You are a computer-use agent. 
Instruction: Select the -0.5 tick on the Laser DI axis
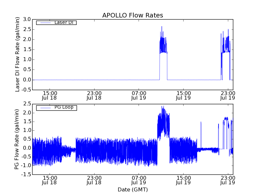tap(26, 90)
